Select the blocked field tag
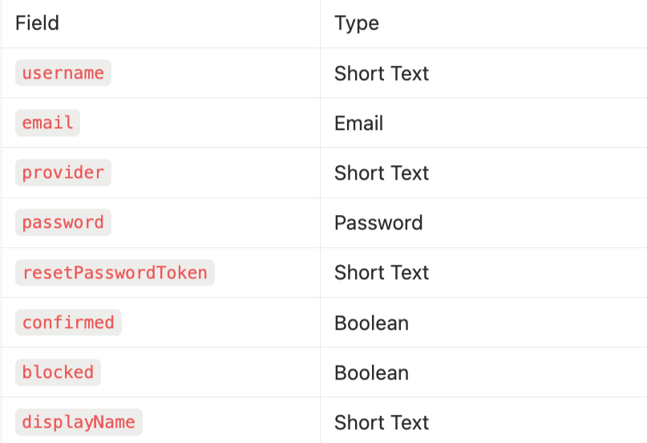Viewport: 647px width, 443px height. (x=58, y=372)
